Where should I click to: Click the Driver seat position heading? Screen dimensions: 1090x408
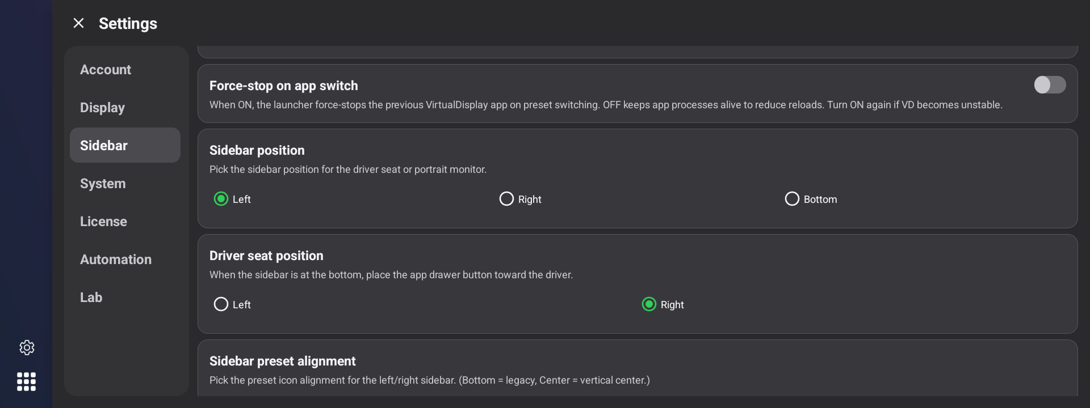pos(266,256)
